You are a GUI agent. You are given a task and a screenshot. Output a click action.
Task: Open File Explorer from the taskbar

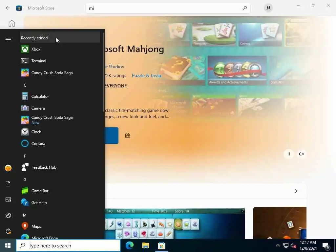click(145, 245)
